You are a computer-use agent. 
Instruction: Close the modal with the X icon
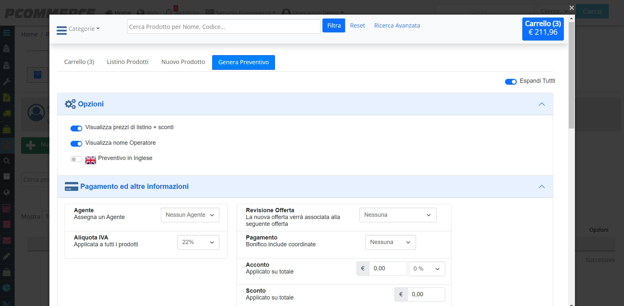tap(572, 8)
